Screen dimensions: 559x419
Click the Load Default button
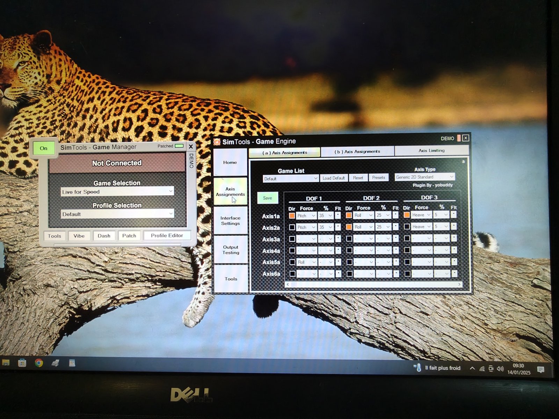click(333, 178)
